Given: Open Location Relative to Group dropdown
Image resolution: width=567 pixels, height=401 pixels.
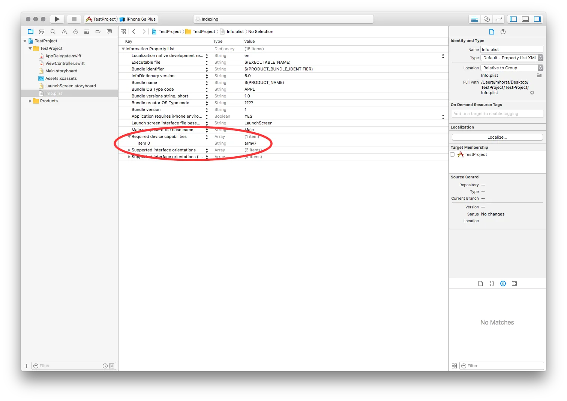Looking at the screenshot, I should pos(512,68).
